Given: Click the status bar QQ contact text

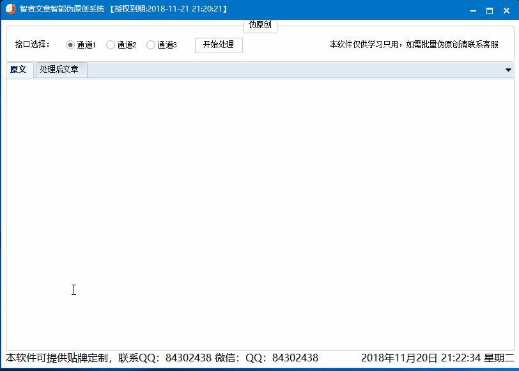Looking at the screenshot, I should pos(162,358).
